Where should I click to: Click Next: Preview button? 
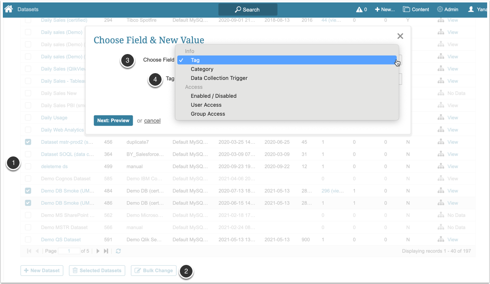pyautogui.click(x=113, y=121)
